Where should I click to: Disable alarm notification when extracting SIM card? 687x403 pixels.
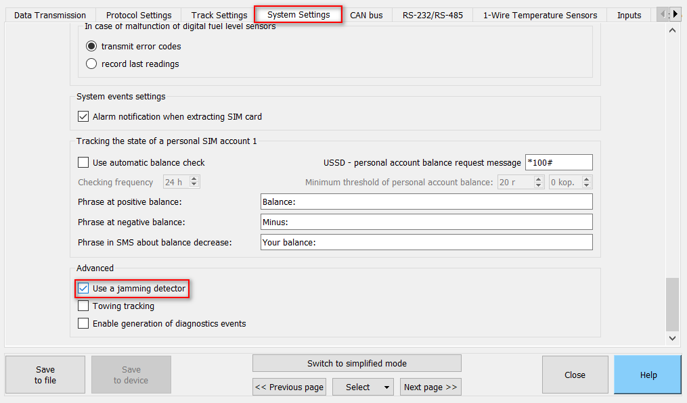[83, 117]
